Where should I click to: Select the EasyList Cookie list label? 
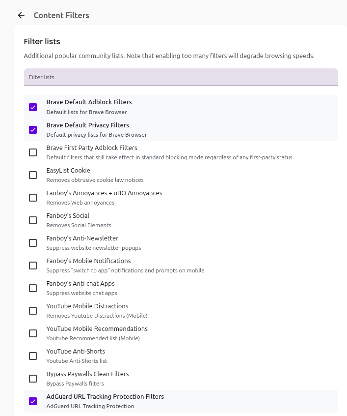[x=68, y=171]
